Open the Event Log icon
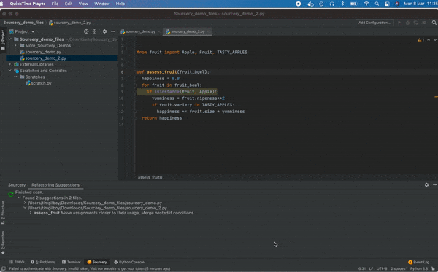This screenshot has height=272, width=438. [410, 262]
